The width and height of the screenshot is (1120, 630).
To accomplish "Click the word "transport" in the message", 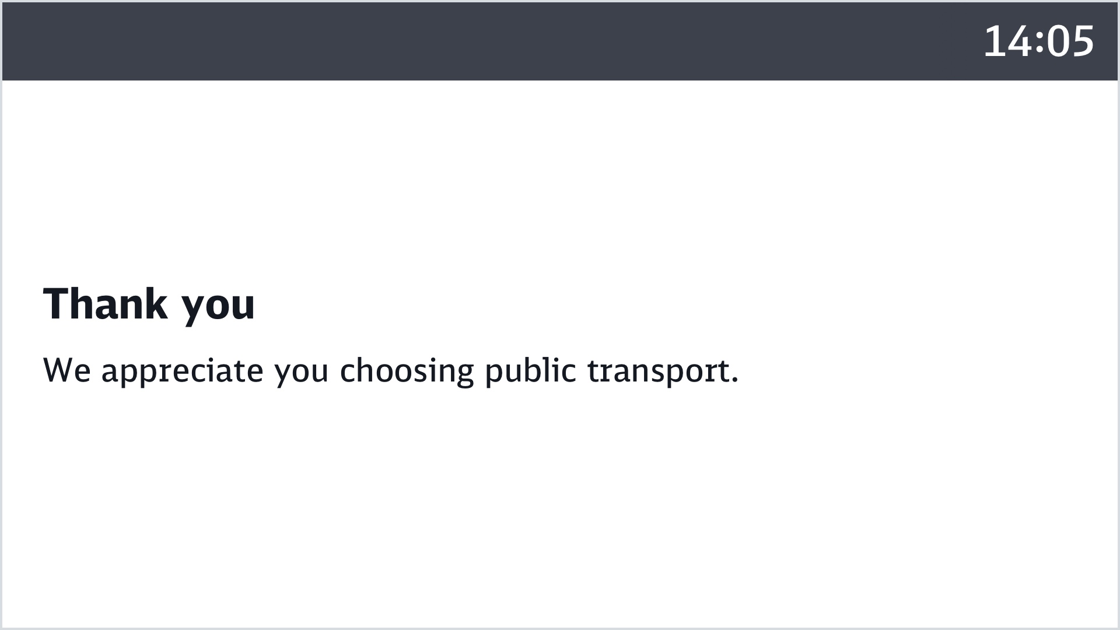I will 658,372.
